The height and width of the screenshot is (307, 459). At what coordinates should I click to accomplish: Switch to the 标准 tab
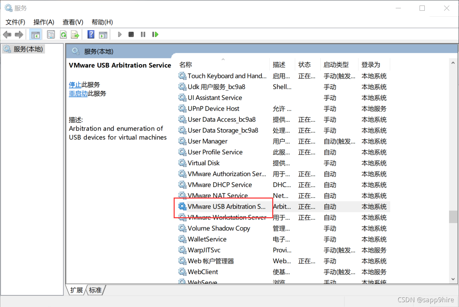(x=95, y=290)
